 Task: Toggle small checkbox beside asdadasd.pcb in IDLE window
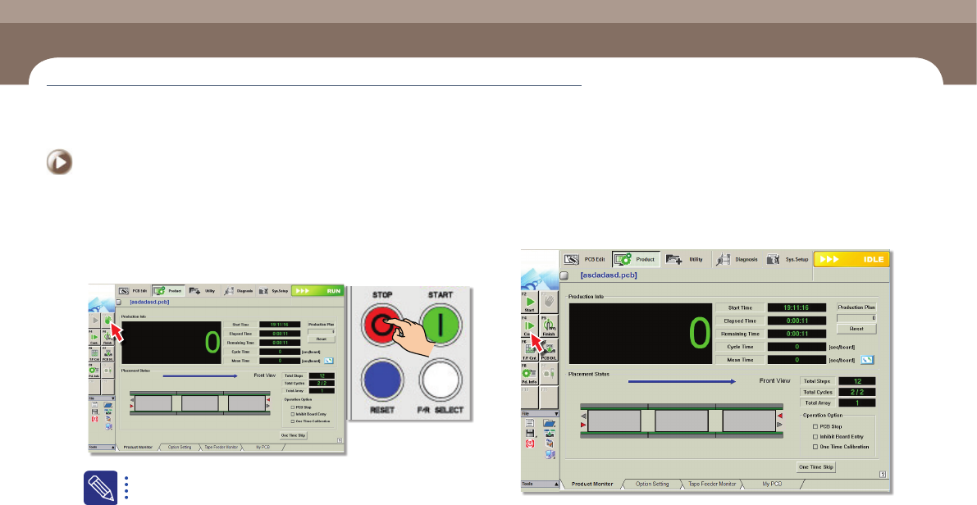(564, 275)
